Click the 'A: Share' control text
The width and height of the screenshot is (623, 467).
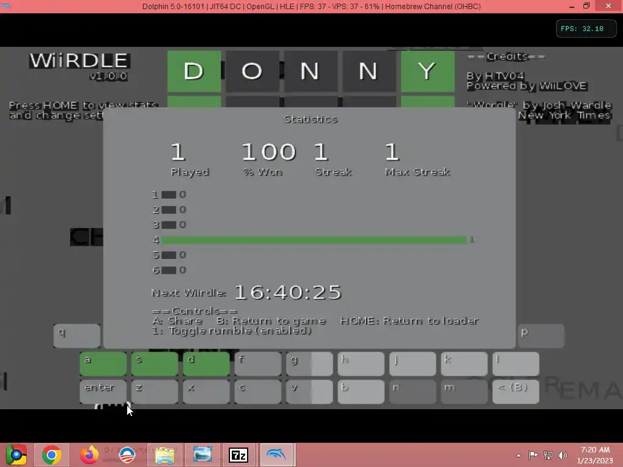click(177, 321)
